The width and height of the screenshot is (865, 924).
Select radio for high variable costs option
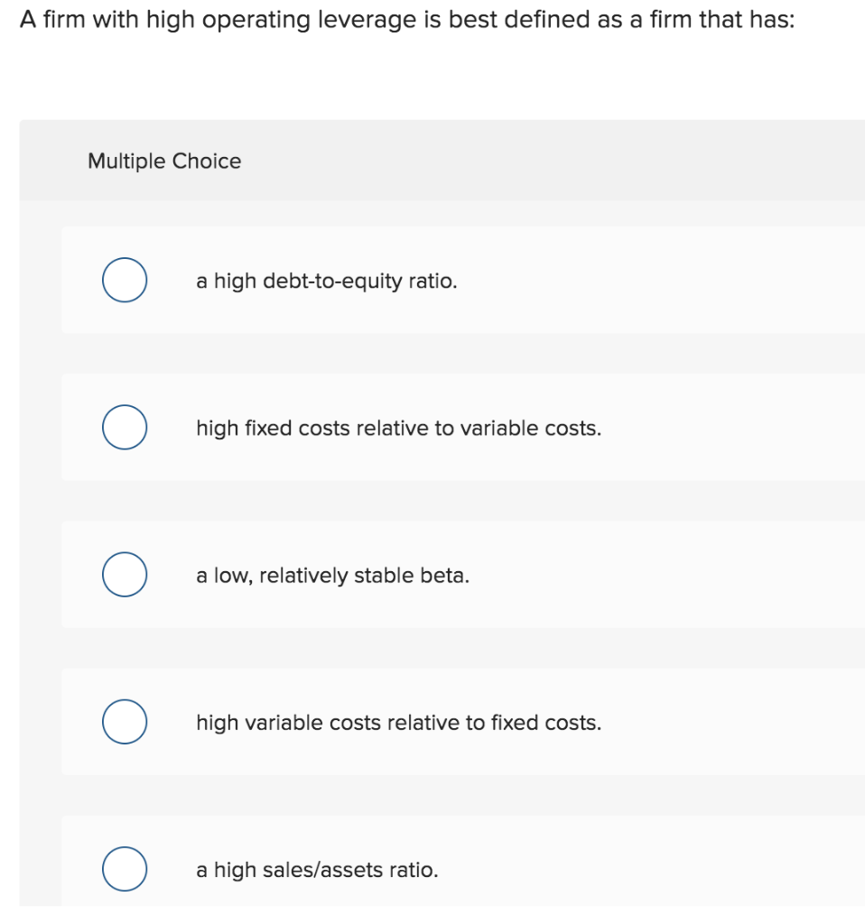point(125,722)
